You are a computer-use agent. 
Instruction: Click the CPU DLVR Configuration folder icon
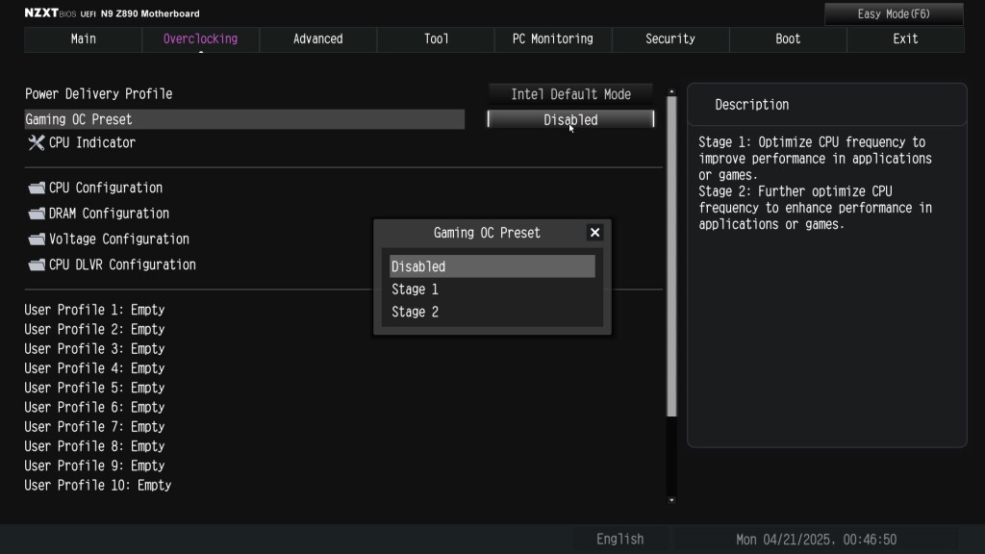tap(37, 265)
